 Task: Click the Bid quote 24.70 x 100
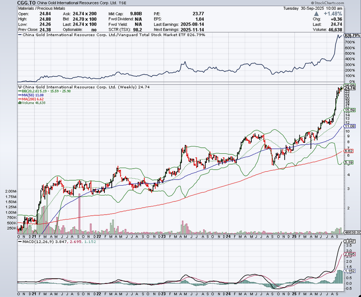pos(84,19)
